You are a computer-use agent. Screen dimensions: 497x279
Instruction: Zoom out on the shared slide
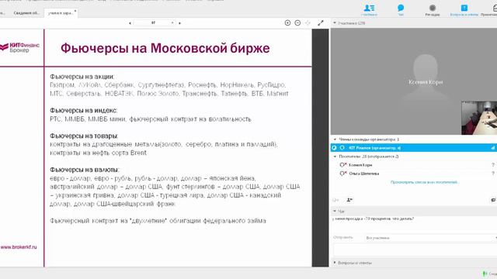coord(297,22)
